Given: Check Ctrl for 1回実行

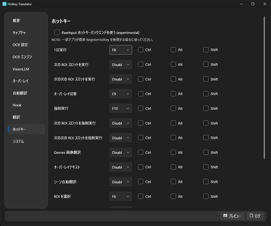Looking at the screenshot, I should [x=140, y=50].
